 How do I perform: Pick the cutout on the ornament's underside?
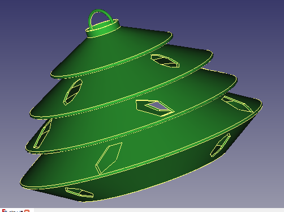pyautogui.click(x=79, y=193)
